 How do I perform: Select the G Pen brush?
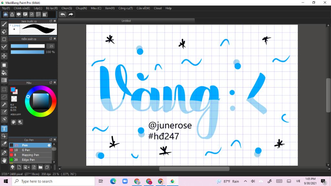tap(30, 150)
